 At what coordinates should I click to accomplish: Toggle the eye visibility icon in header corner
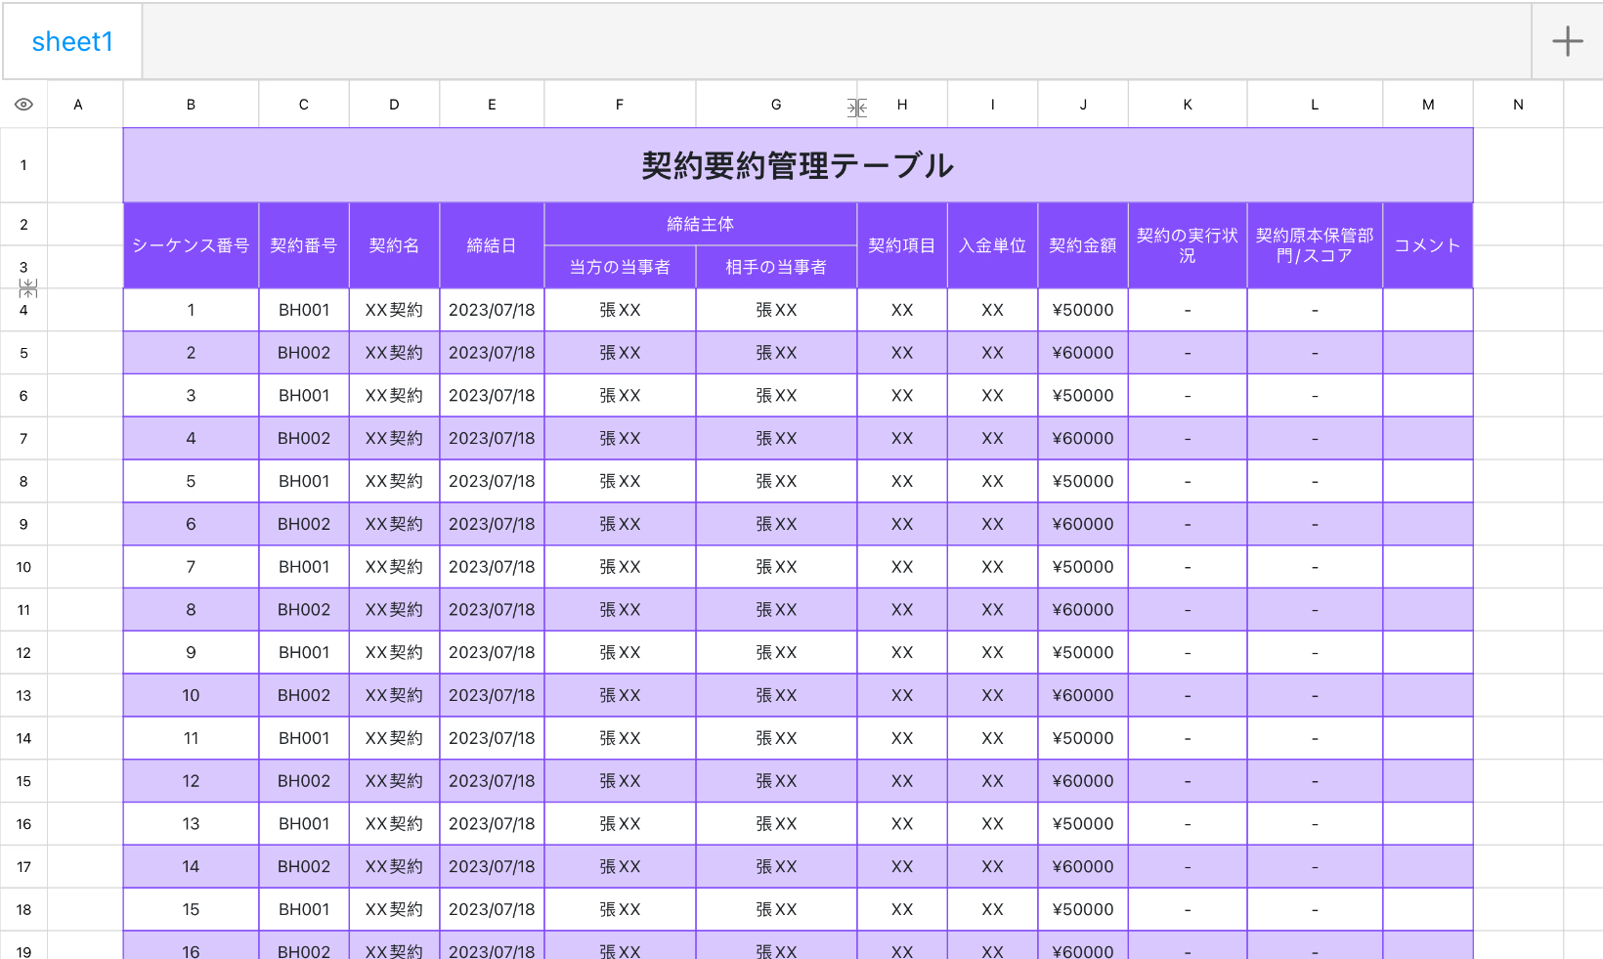point(23,105)
